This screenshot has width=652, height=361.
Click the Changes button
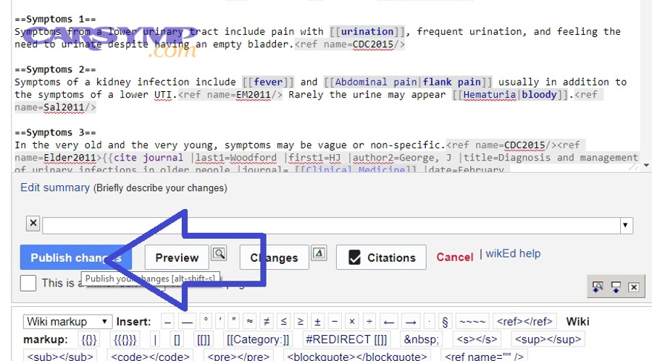click(x=274, y=258)
